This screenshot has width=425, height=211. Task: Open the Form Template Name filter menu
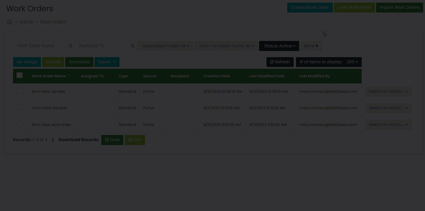226,46
